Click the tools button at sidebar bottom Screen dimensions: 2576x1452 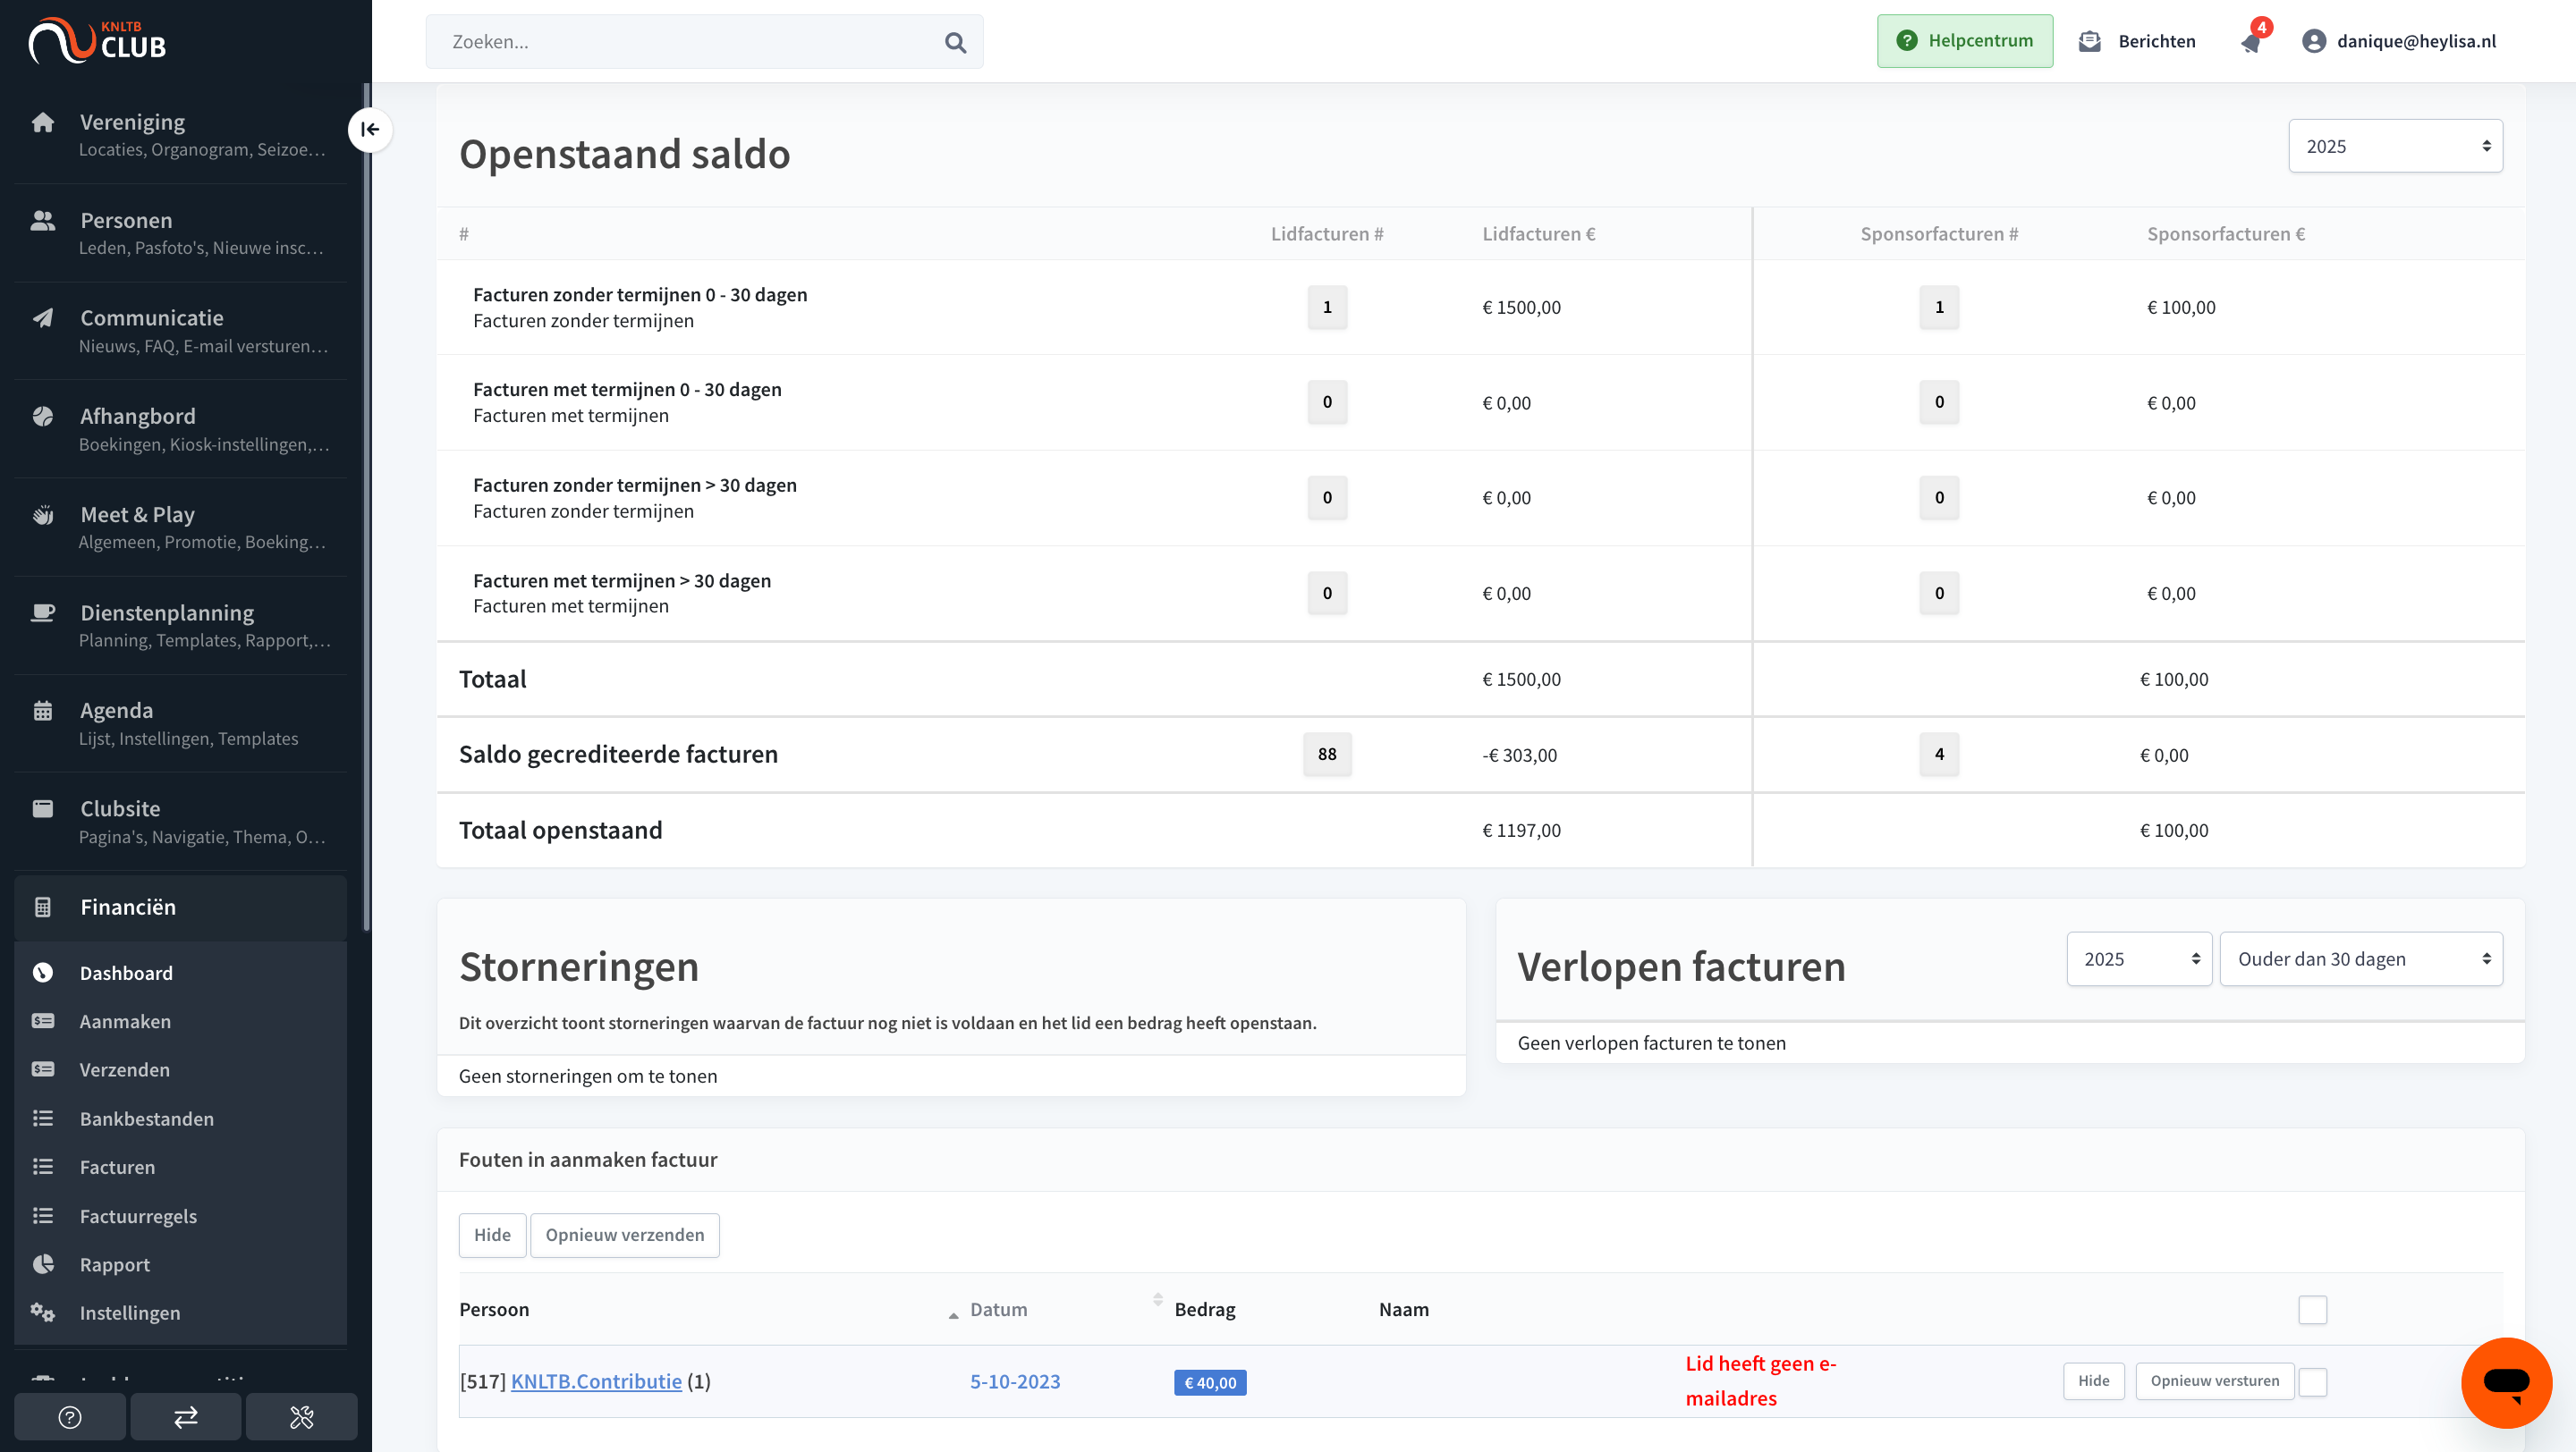[302, 1417]
